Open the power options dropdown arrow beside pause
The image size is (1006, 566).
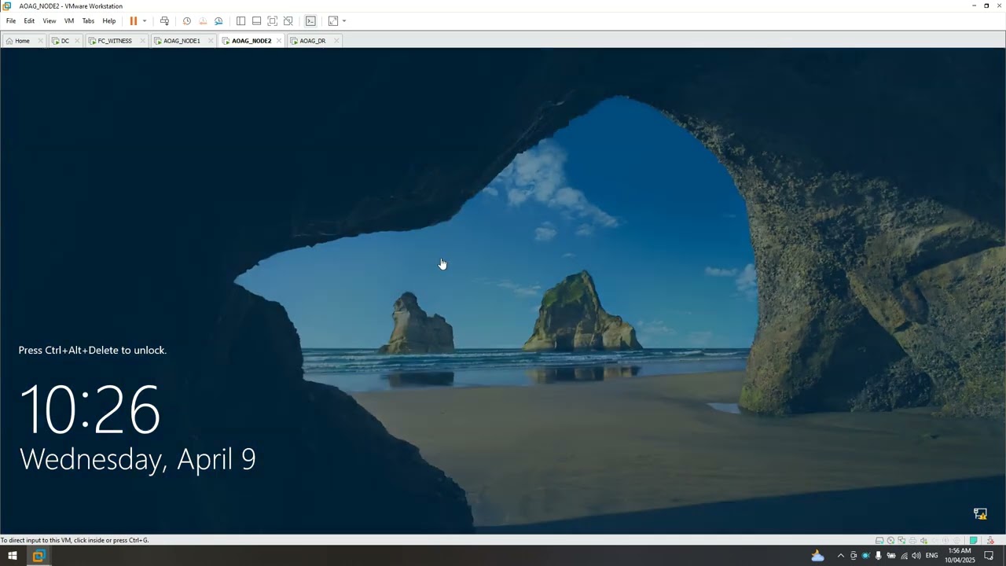(x=145, y=21)
